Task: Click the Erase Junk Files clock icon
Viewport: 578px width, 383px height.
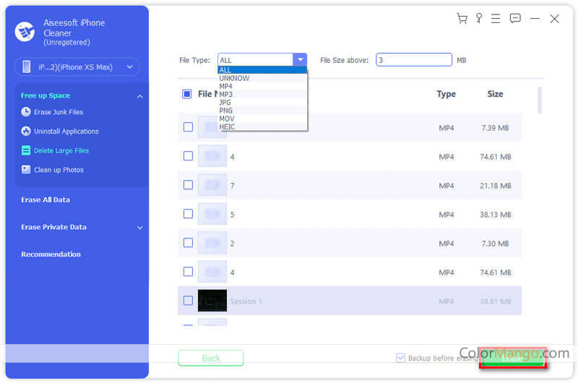Action: tap(26, 112)
